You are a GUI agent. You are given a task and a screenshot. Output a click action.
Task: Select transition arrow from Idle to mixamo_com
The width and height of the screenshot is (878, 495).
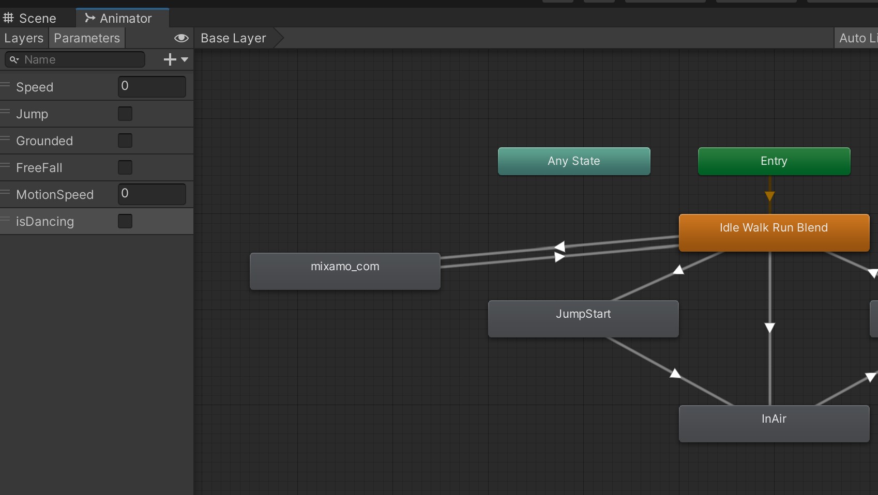coord(559,246)
